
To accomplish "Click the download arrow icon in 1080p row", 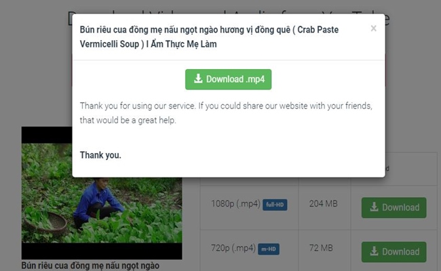I will 374,207.
